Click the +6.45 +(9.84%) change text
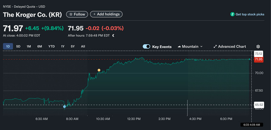Screen dimensions: 271x130 click(45, 28)
